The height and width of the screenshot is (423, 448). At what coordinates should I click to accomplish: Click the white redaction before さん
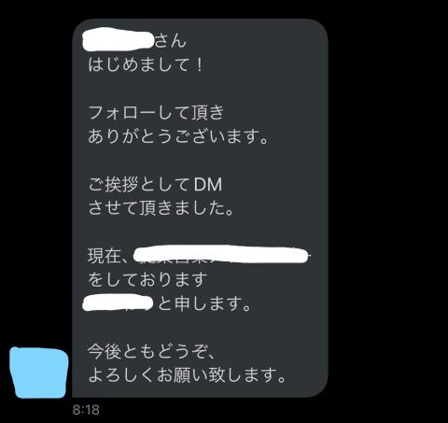click(119, 39)
